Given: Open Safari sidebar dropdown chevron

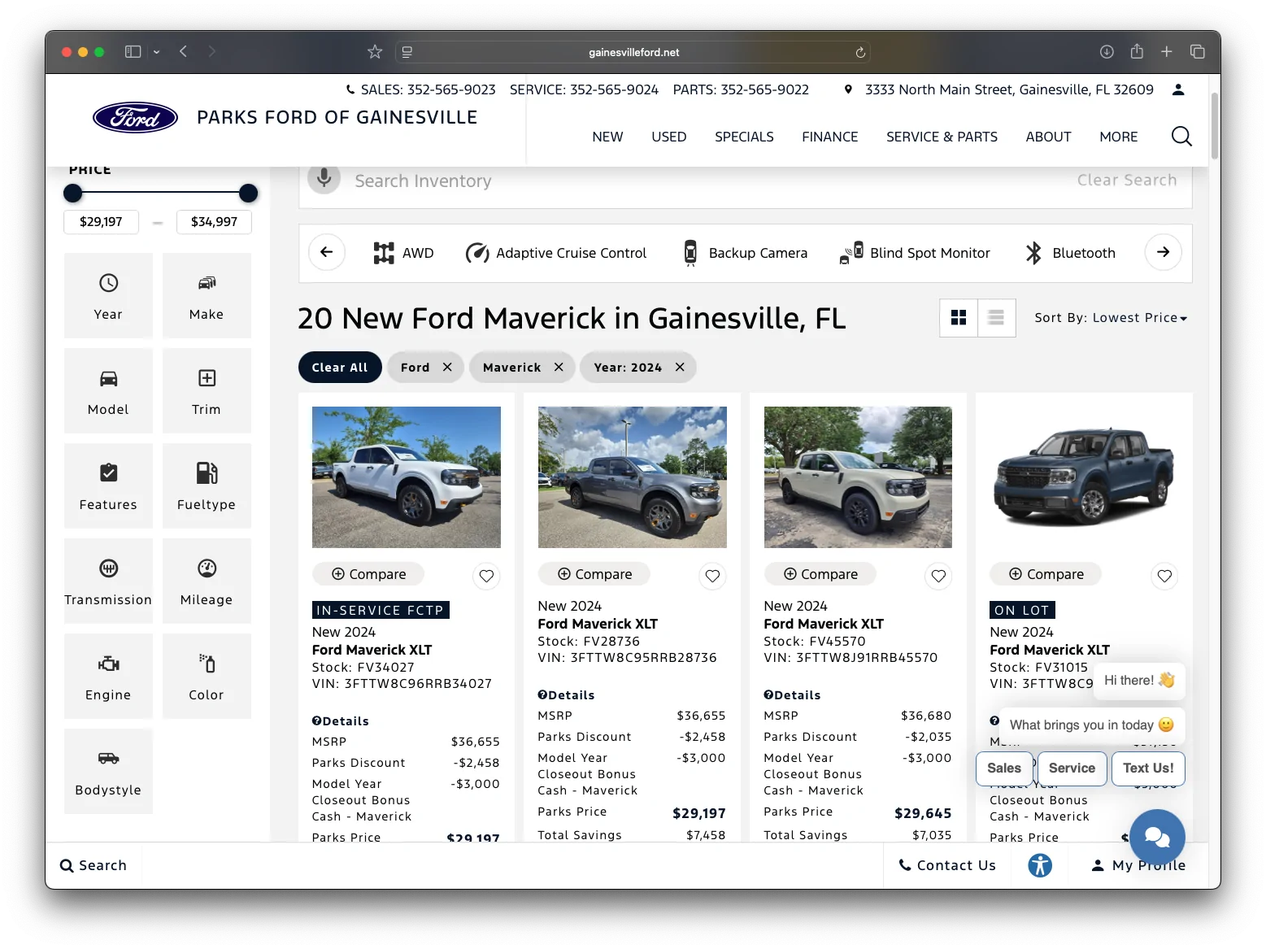Looking at the screenshot, I should coord(156,52).
